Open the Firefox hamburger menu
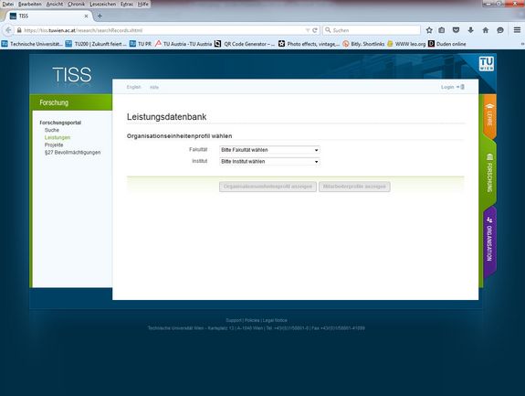525x396 pixels. pyautogui.click(x=517, y=30)
